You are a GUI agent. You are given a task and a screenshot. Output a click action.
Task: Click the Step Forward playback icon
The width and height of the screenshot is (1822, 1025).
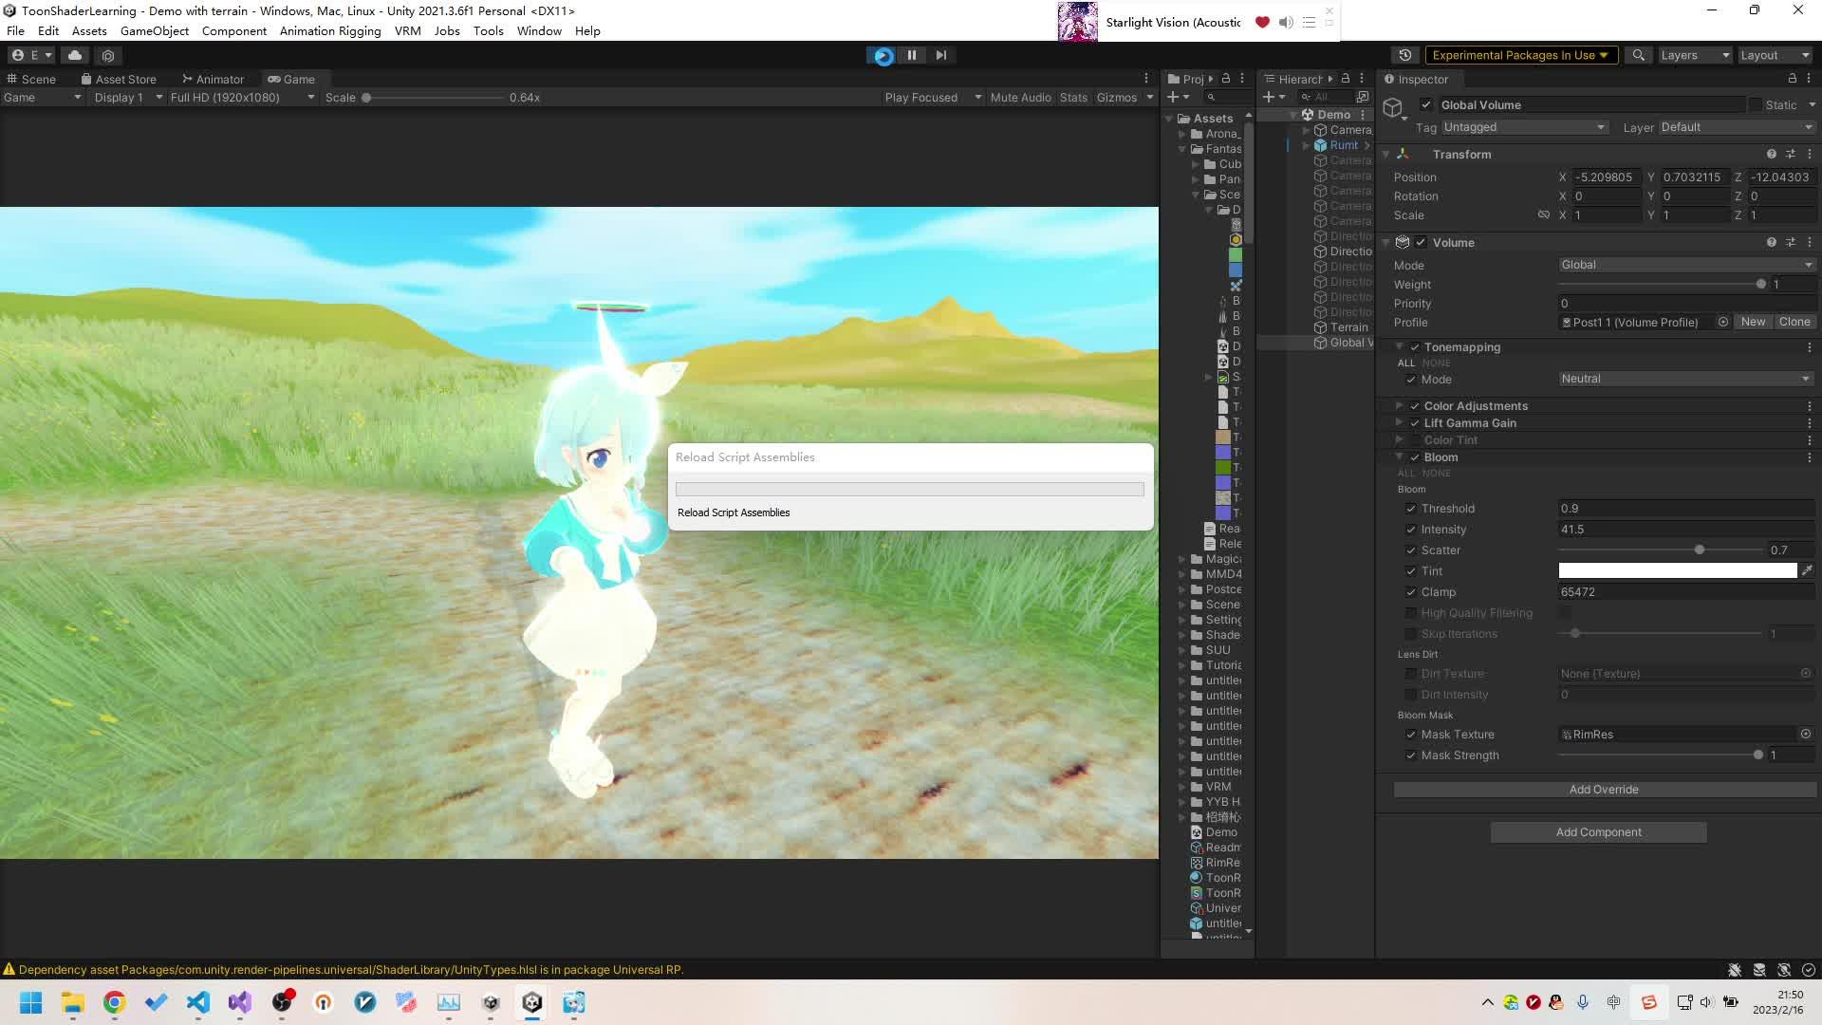pos(939,55)
